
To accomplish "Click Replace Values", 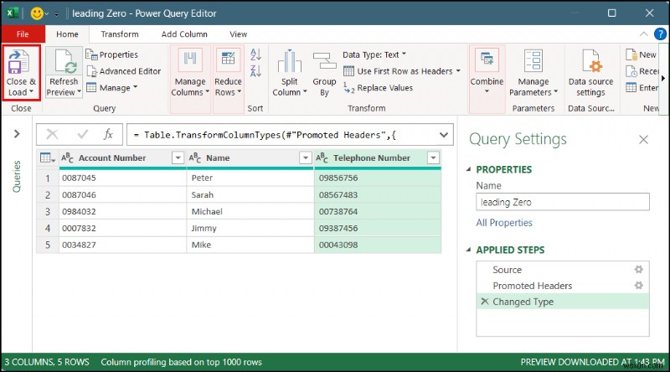I will tap(379, 88).
